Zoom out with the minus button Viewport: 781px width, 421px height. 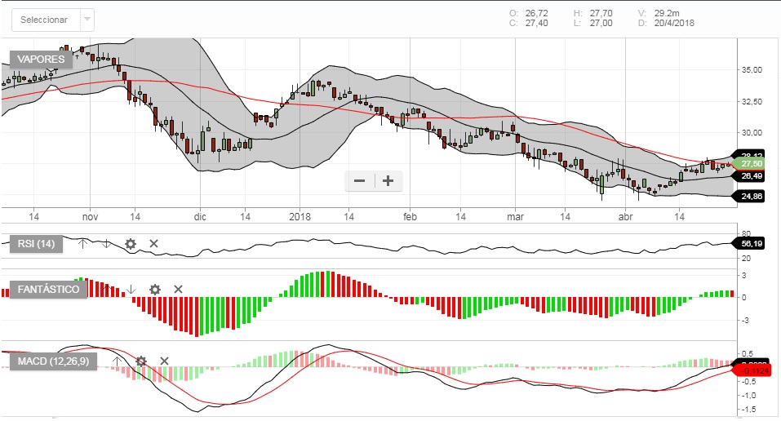360,181
